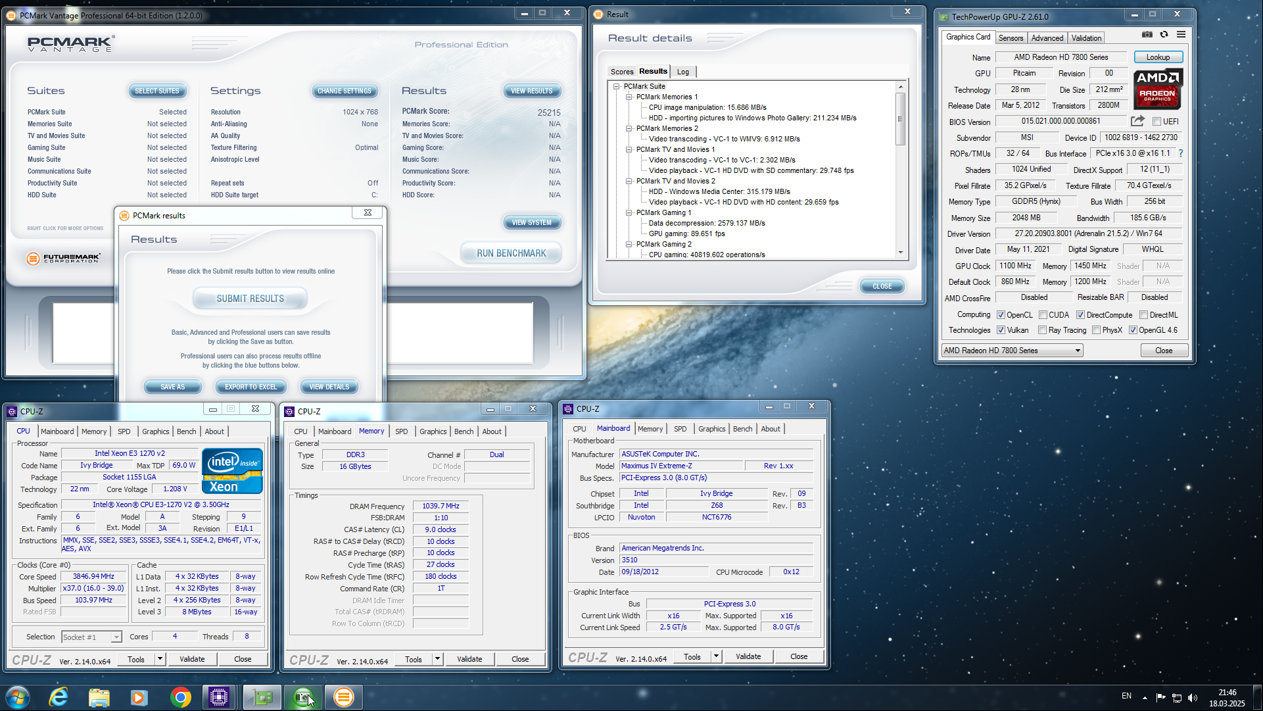Click the CLOSE button in Result window
Screen dimensions: 1263x711
click(x=882, y=286)
